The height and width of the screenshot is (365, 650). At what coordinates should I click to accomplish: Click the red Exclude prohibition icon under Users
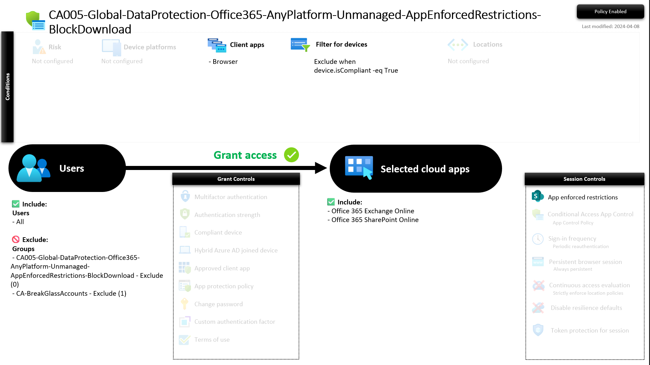coord(16,240)
